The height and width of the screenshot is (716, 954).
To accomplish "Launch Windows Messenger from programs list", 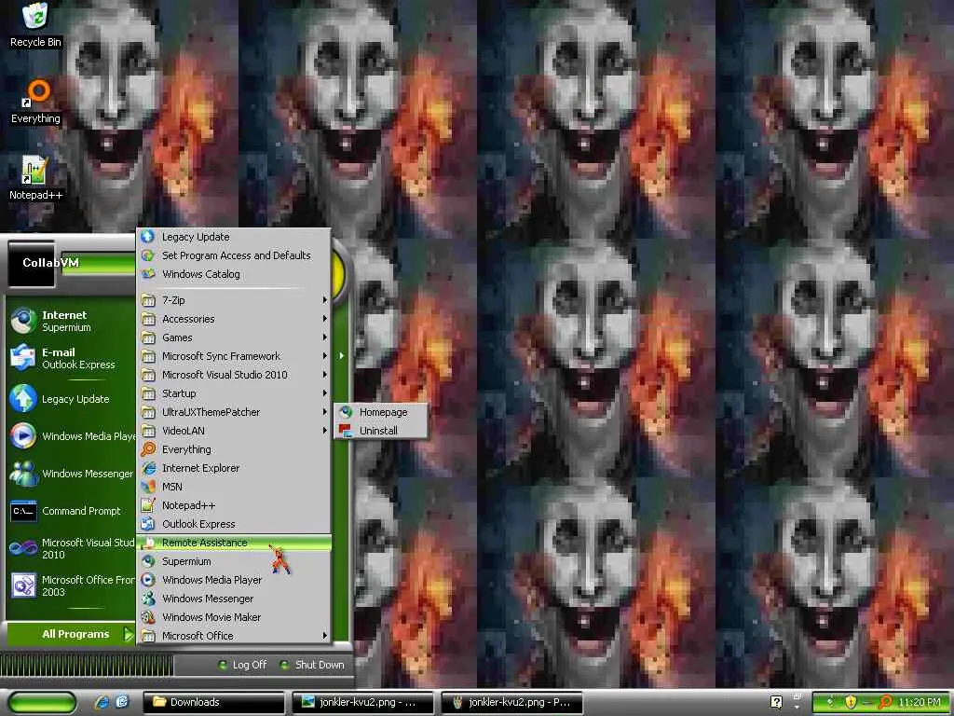I will pos(234,599).
